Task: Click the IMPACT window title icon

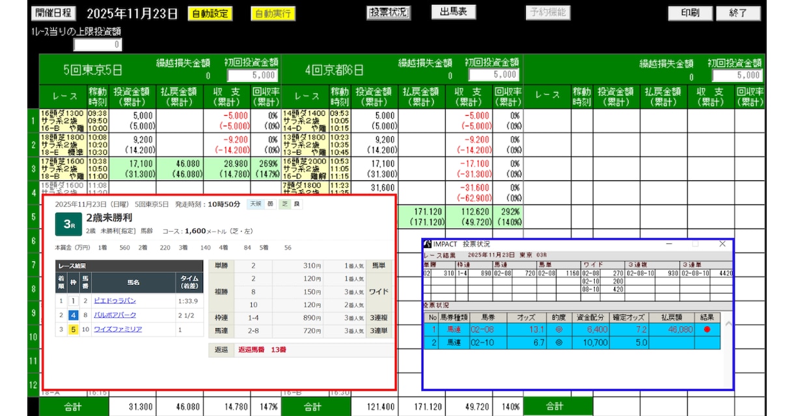Action: (428, 244)
